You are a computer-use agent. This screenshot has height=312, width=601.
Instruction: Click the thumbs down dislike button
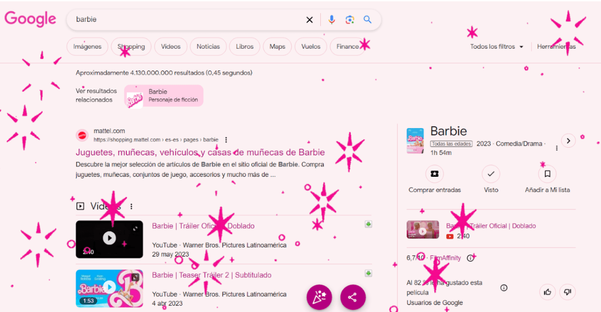(x=567, y=292)
